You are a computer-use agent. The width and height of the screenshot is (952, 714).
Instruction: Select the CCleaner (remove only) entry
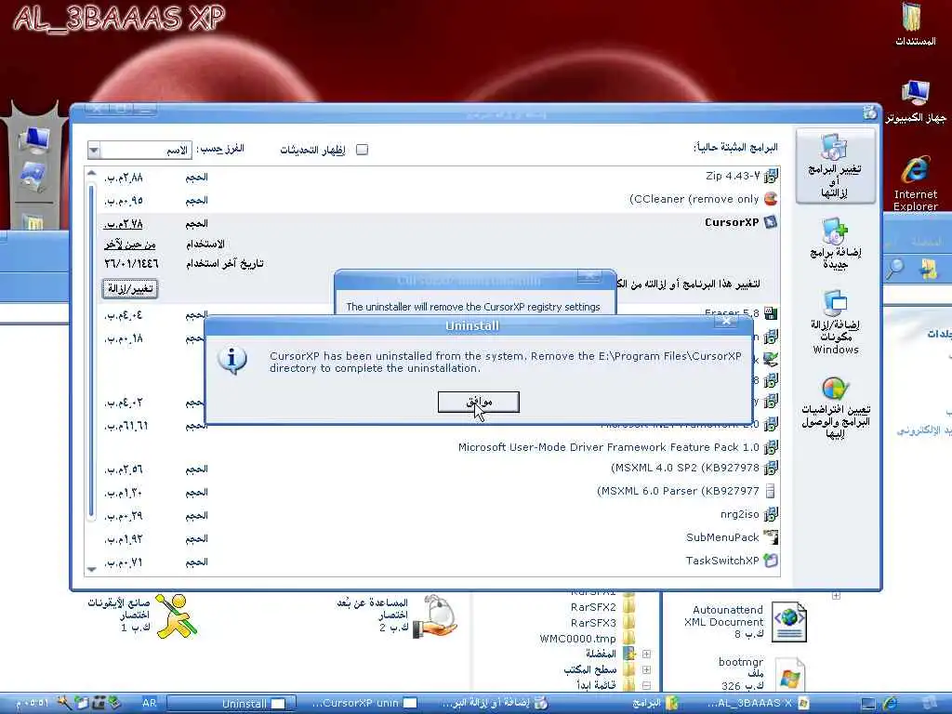point(694,199)
